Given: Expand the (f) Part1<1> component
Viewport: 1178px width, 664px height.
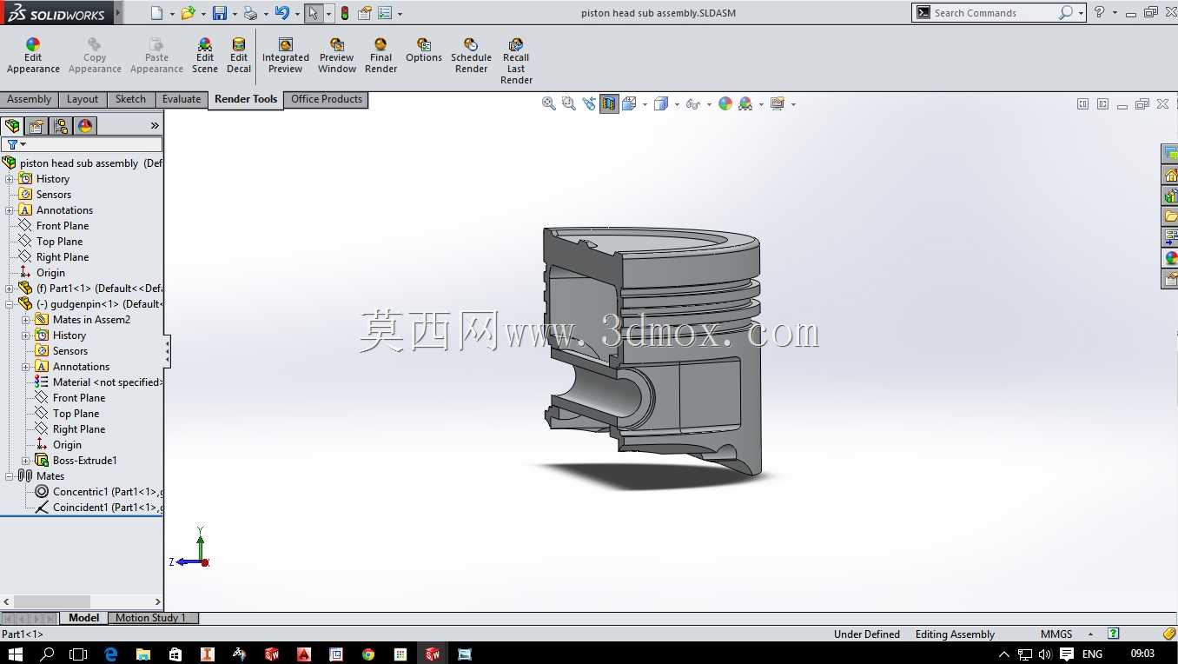Looking at the screenshot, I should click(x=10, y=289).
